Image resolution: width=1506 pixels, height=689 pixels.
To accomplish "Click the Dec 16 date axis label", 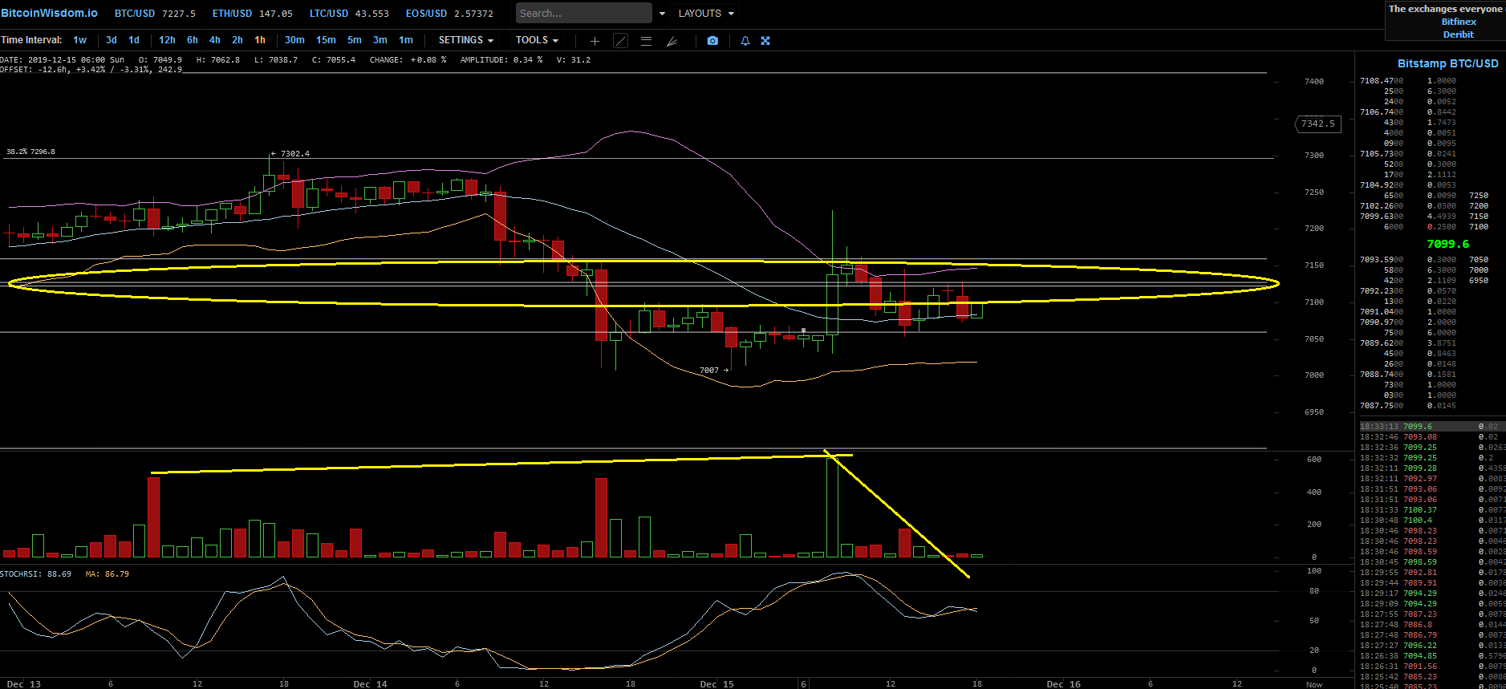I will point(1063,684).
